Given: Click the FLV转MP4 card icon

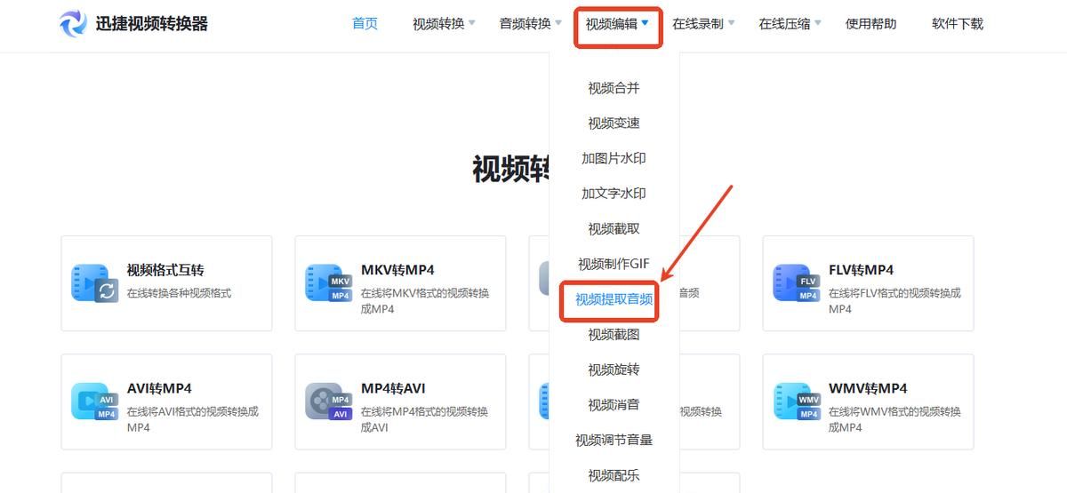Looking at the screenshot, I should point(797,283).
